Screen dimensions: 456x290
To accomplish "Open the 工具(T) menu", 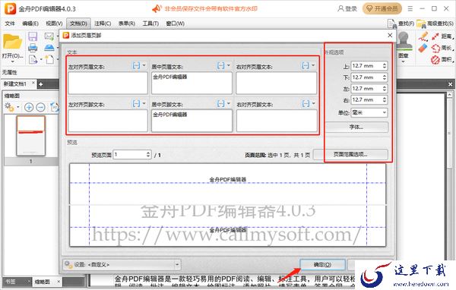I will pyautogui.click(x=150, y=24).
